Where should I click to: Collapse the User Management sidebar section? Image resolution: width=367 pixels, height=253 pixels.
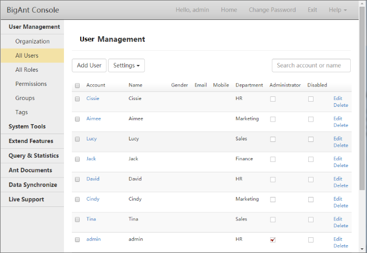(x=34, y=27)
